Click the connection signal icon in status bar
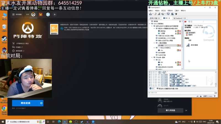Viewport: 221px width, 124px height. click(x=215, y=96)
